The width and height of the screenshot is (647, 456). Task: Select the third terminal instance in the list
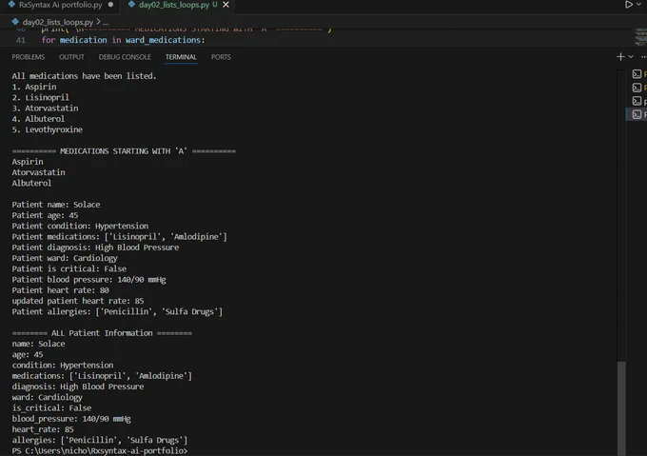pos(638,101)
